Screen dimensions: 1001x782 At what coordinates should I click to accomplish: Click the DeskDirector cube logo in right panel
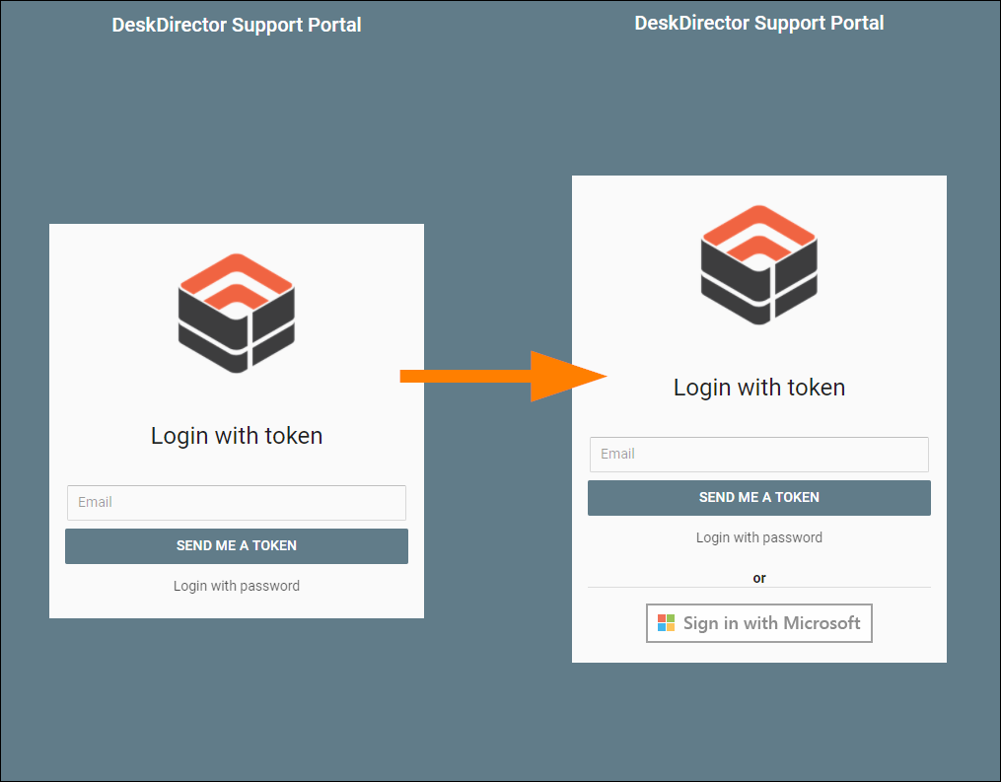coord(759,264)
